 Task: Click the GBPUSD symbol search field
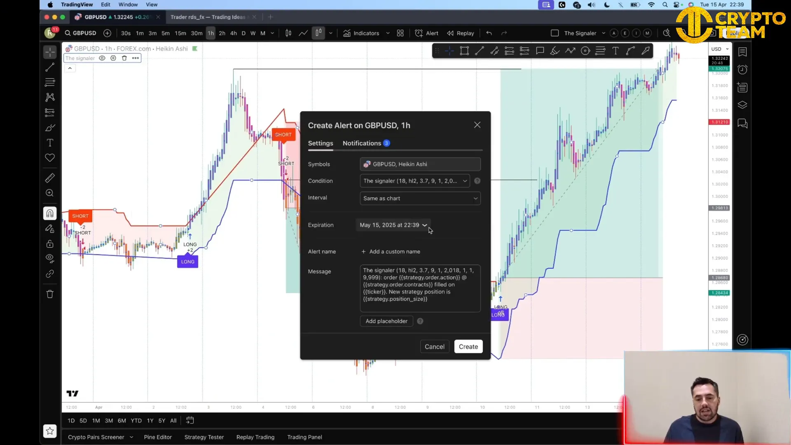(80, 33)
